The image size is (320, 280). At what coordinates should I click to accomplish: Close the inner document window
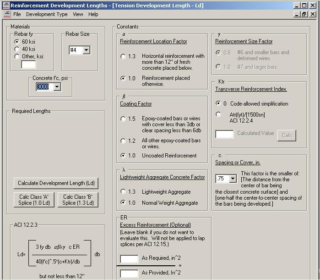313,14
